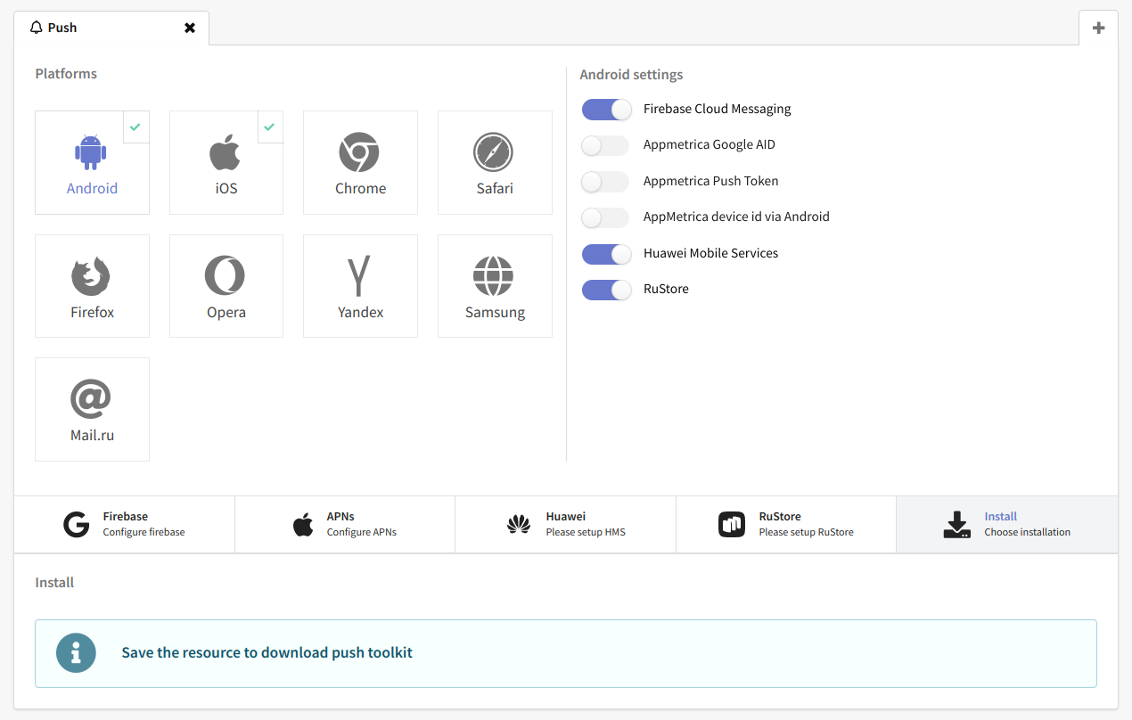Screen dimensions: 1132x720
Task: Open the Push tab
Action: pyautogui.click(x=111, y=28)
